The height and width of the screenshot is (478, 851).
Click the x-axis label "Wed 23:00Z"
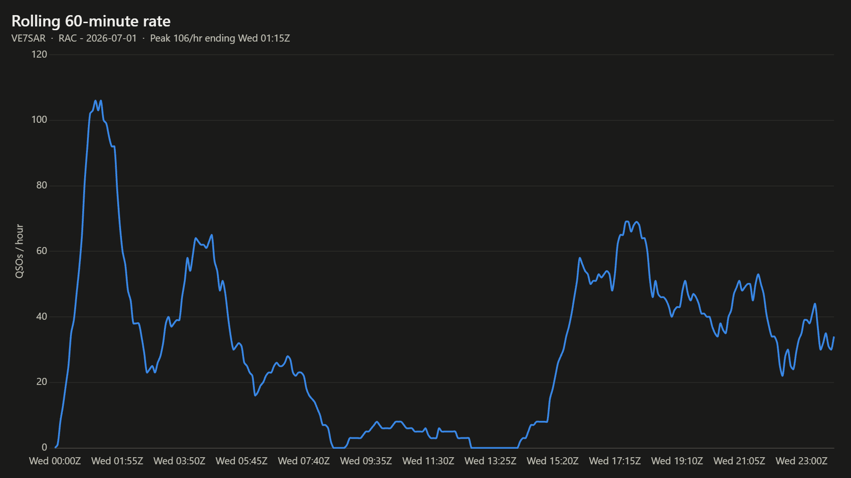(802, 461)
